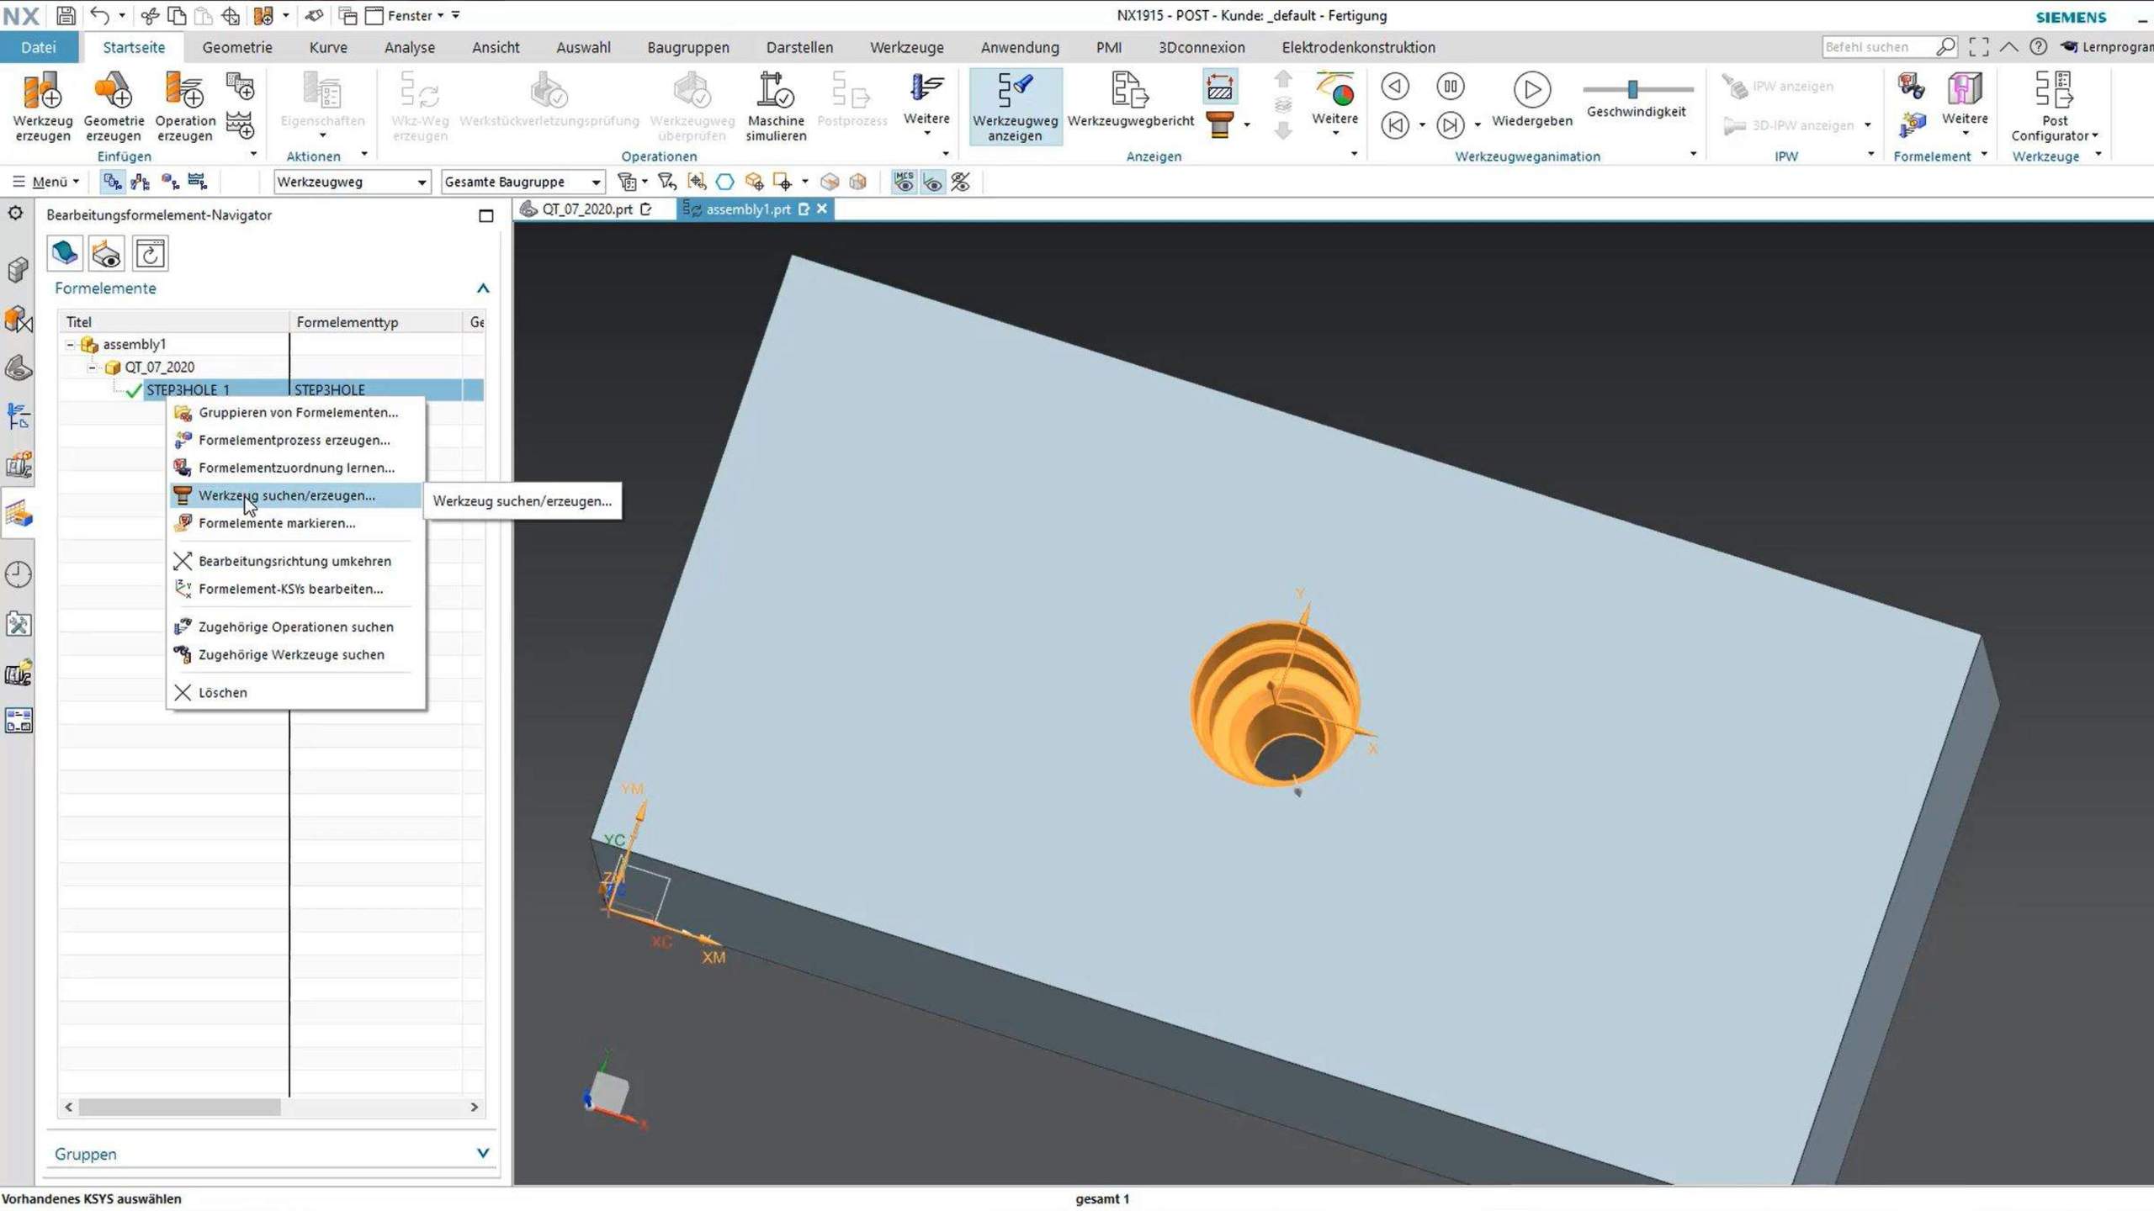Choose Formelemente markieren
Image resolution: width=2154 pixels, height=1211 pixels.
[296, 523]
